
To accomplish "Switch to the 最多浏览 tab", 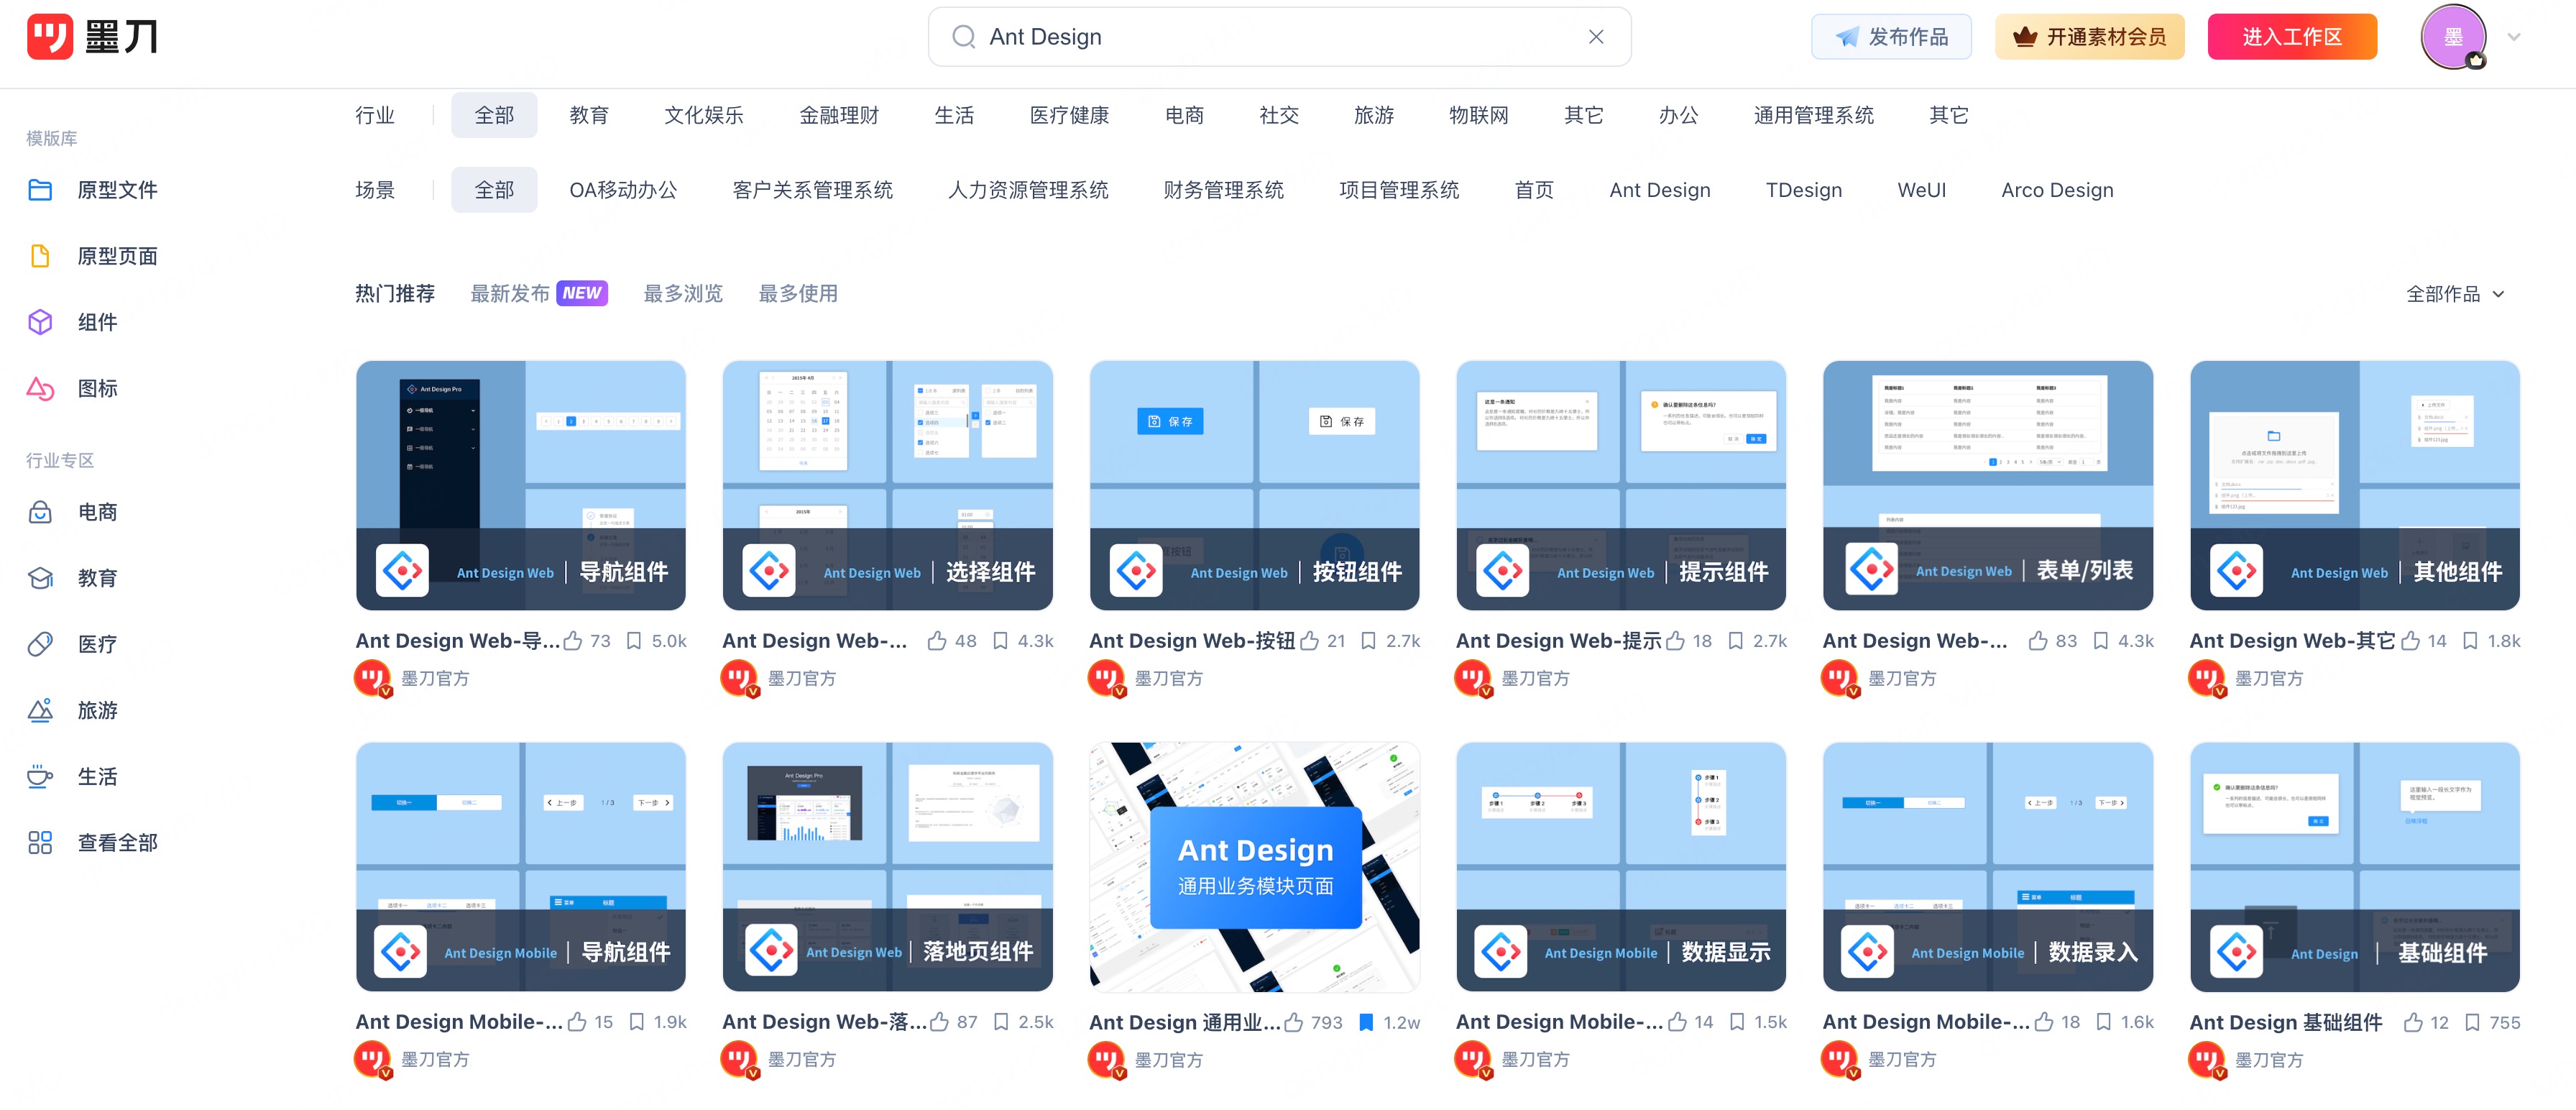I will click(683, 293).
